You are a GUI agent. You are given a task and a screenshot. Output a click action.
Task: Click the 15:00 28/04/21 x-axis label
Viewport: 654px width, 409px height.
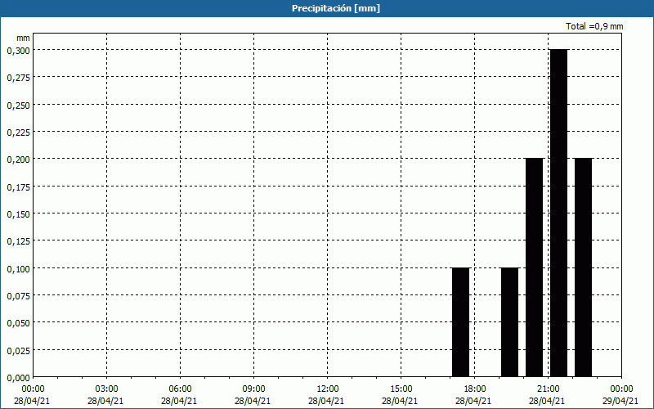400,395
